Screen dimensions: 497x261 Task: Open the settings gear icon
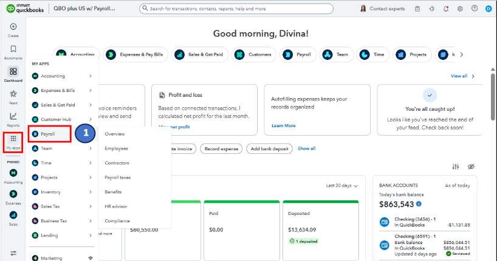click(x=460, y=9)
